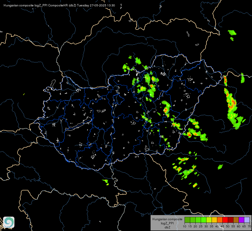Click the legend scale value 40

(x=217, y=226)
